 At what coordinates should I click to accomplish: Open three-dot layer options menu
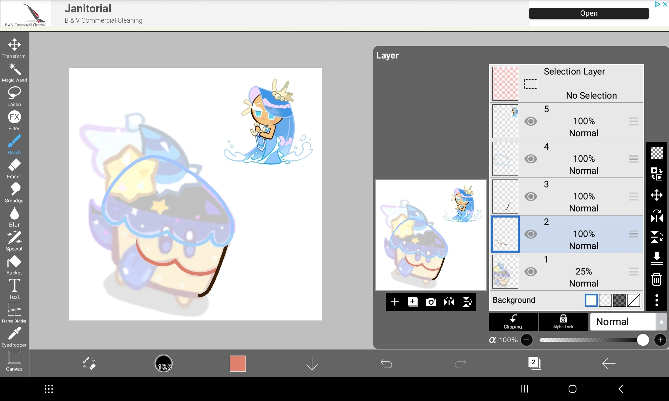coord(657,300)
